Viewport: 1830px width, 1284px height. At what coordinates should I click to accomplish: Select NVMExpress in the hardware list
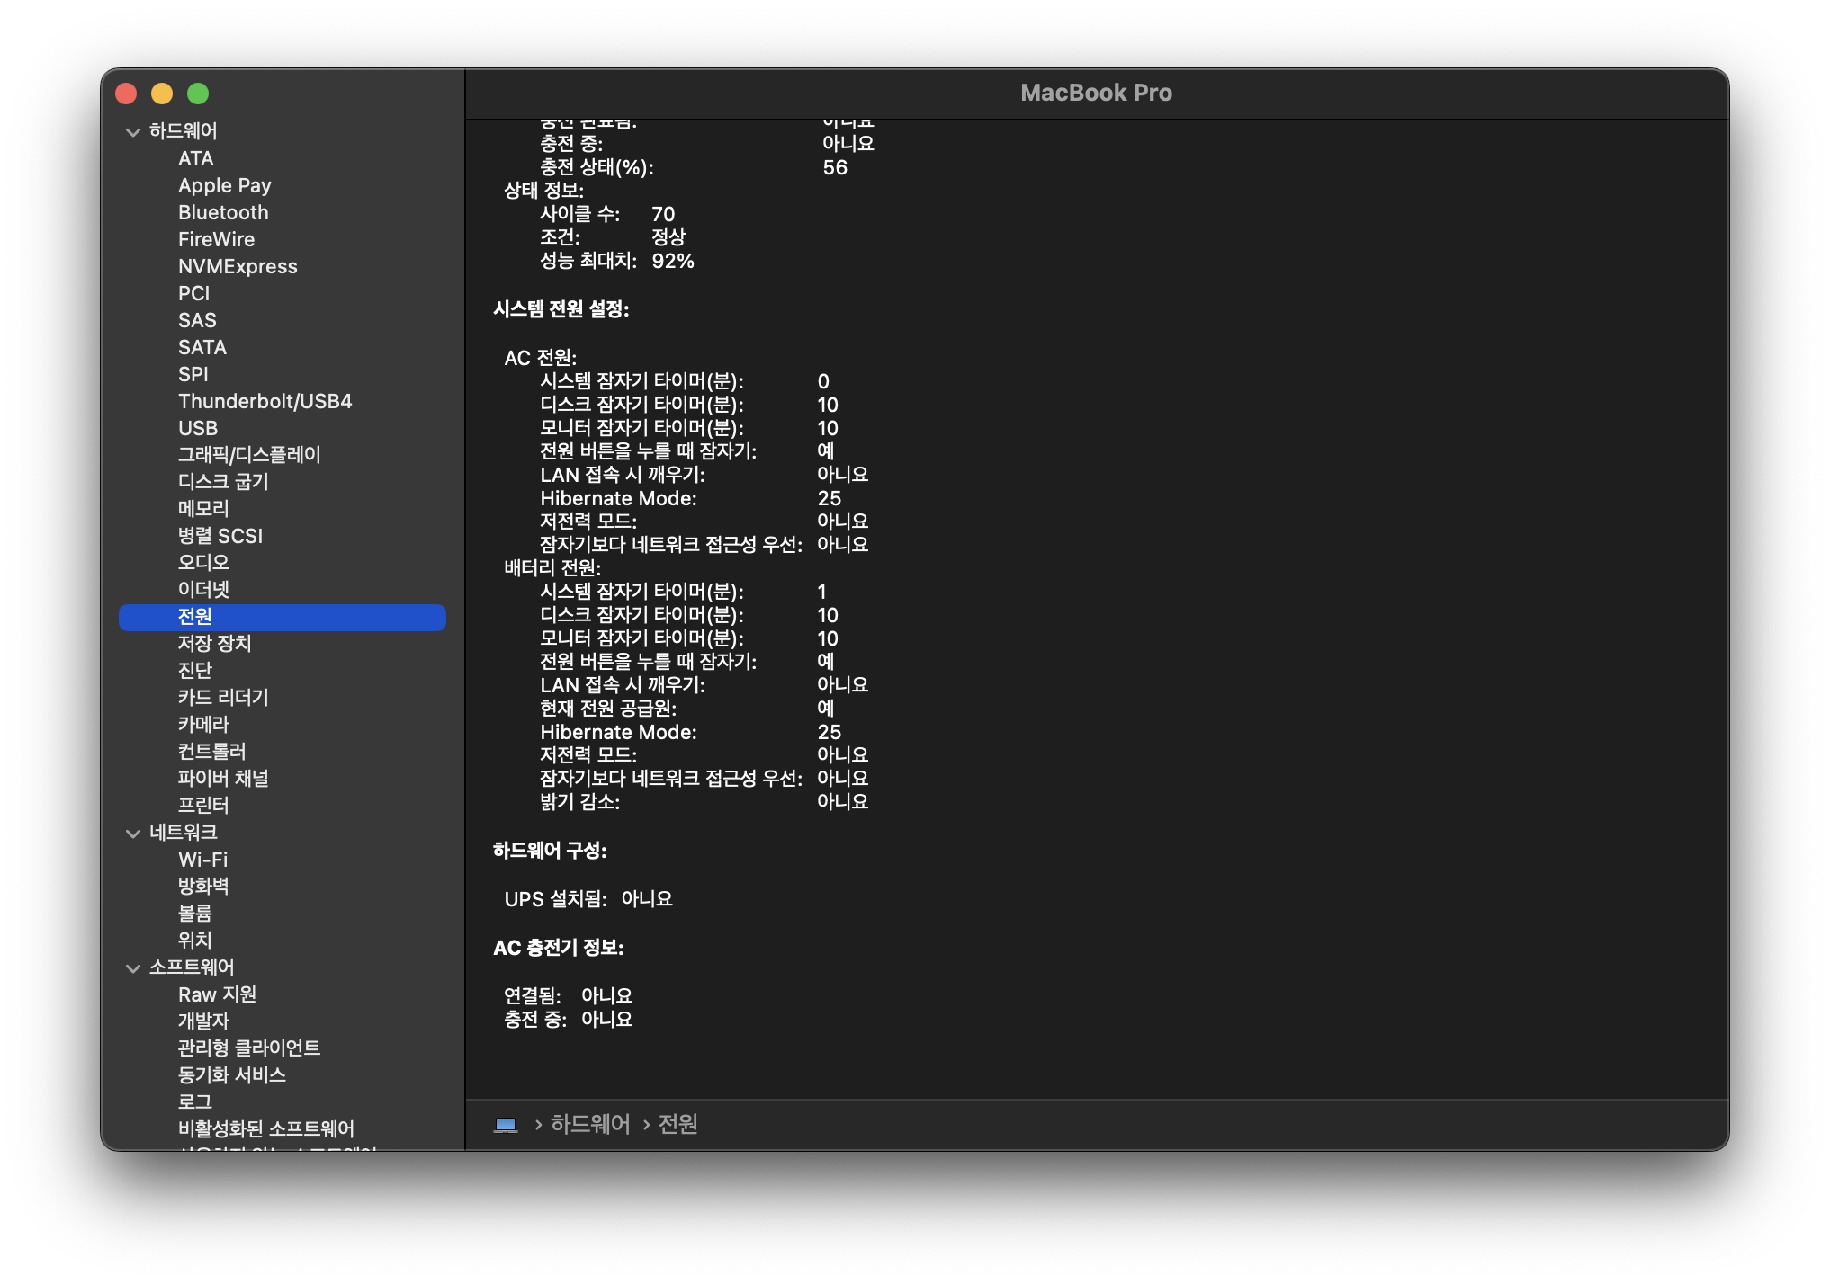pos(238,266)
